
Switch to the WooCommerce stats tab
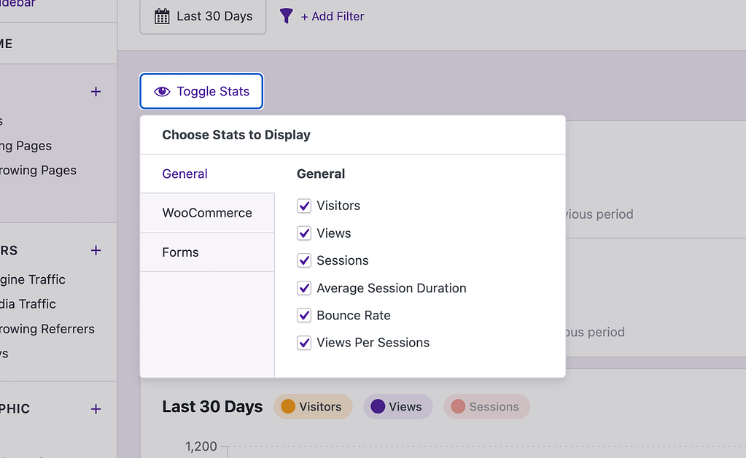coord(207,213)
